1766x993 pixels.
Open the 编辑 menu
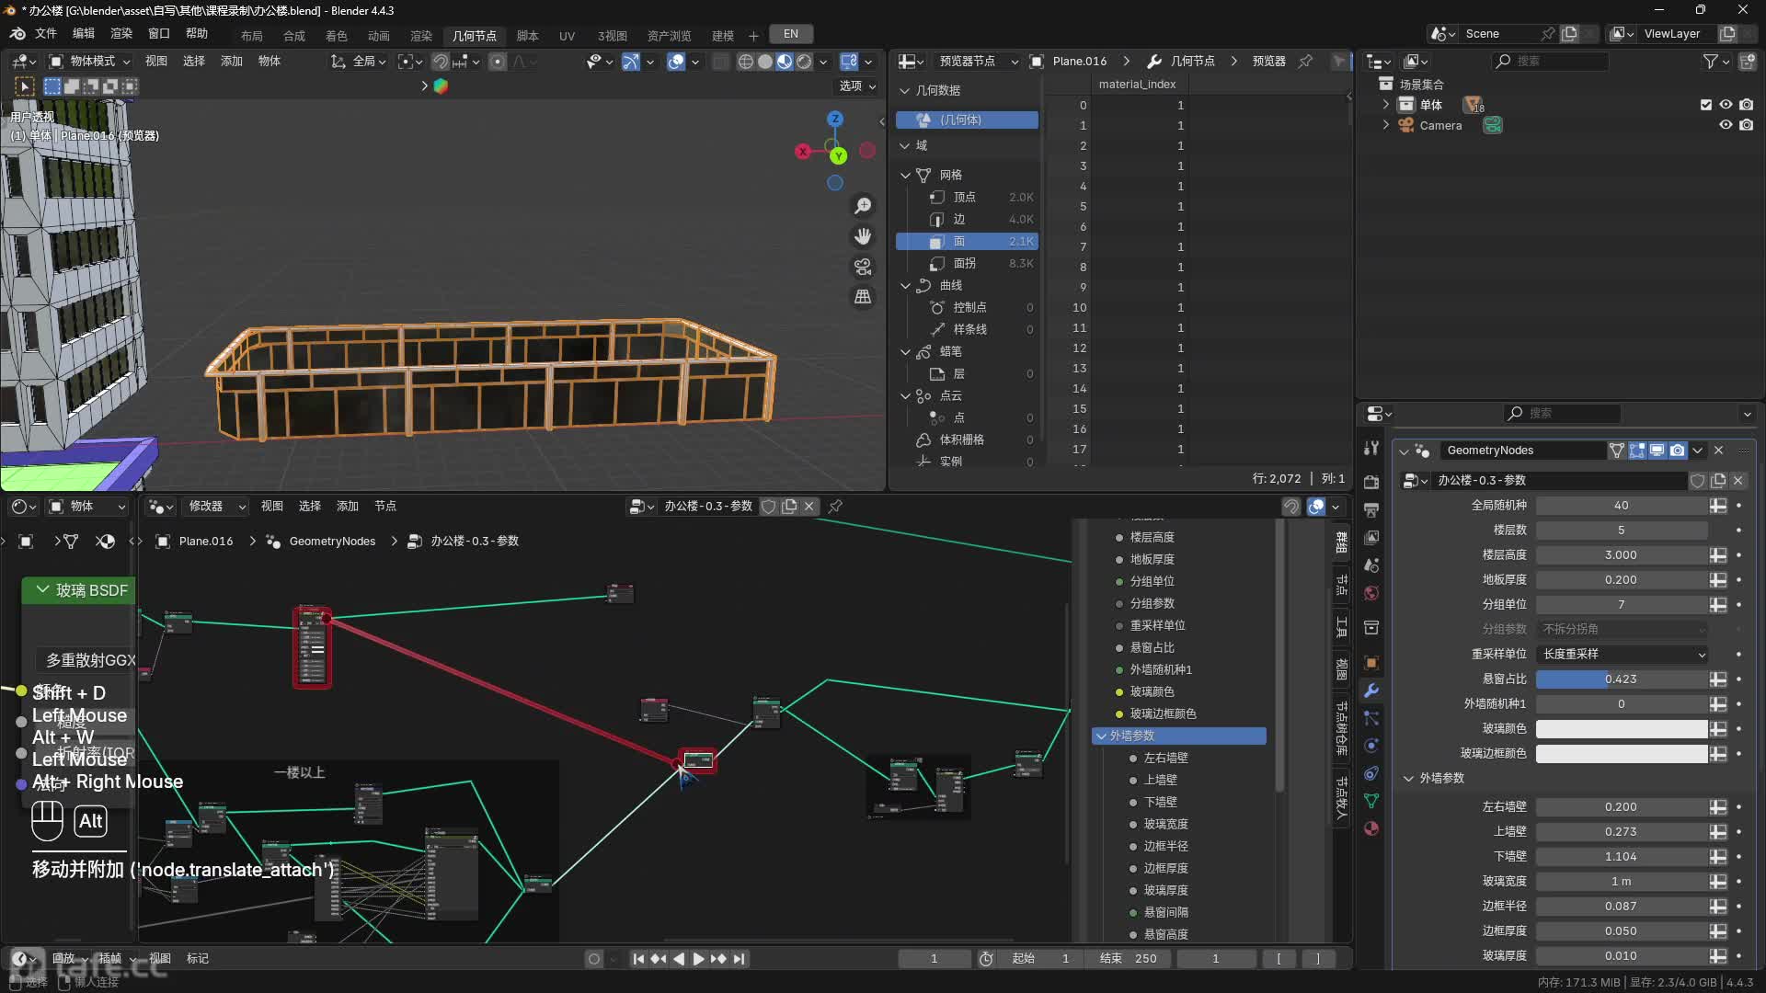click(84, 34)
